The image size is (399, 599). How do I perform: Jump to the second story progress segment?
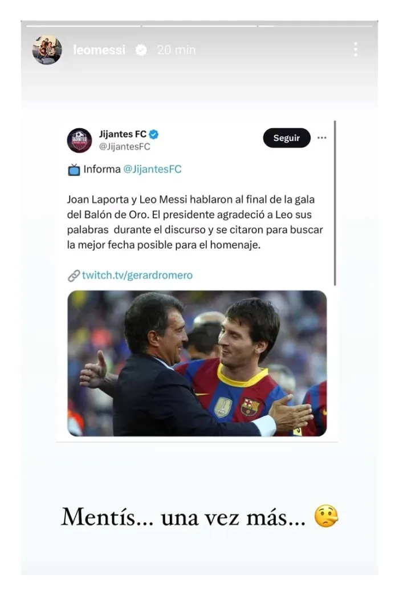pyautogui.click(x=199, y=26)
